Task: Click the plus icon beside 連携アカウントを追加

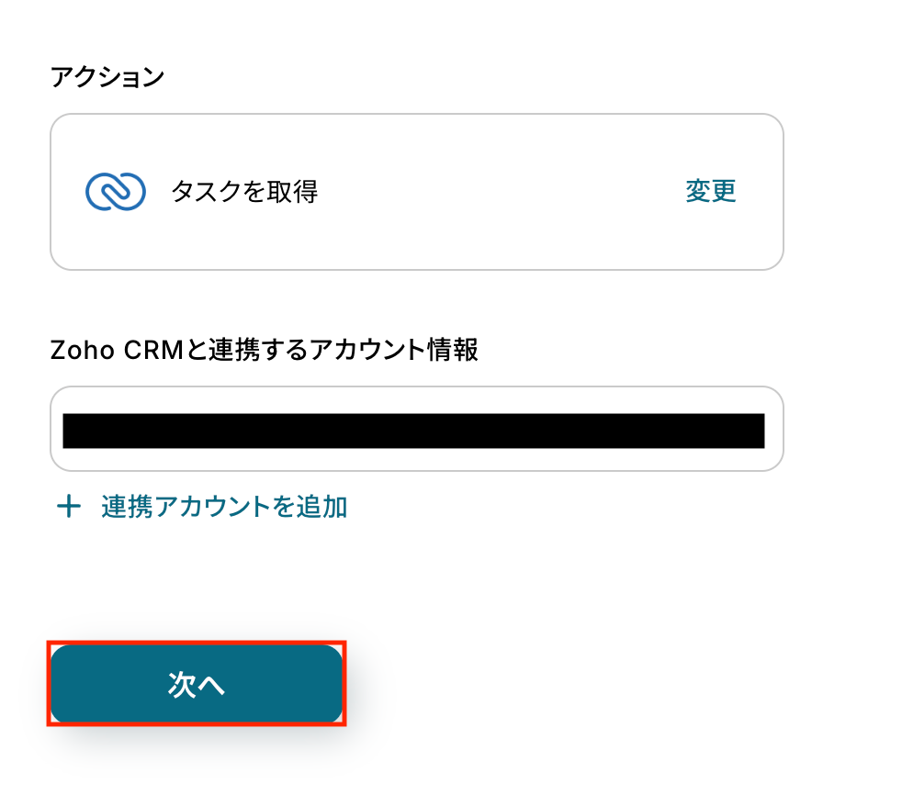Action: (x=69, y=507)
